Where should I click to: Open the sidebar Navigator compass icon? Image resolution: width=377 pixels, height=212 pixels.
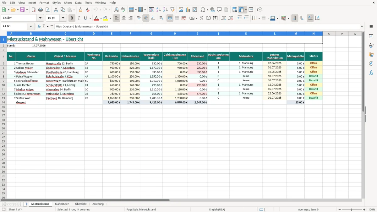click(371, 63)
